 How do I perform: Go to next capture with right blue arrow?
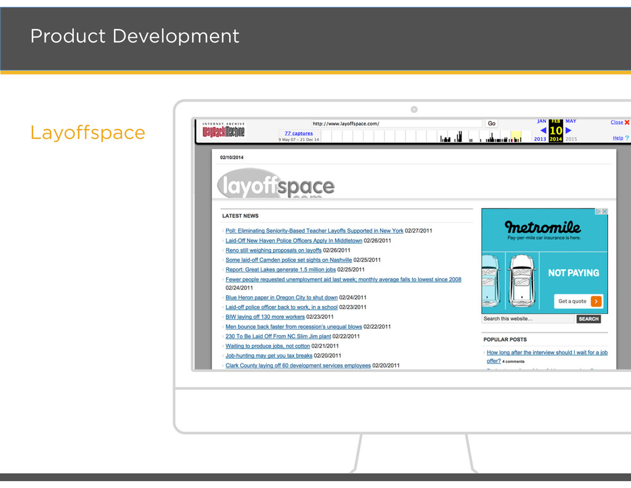tap(568, 131)
